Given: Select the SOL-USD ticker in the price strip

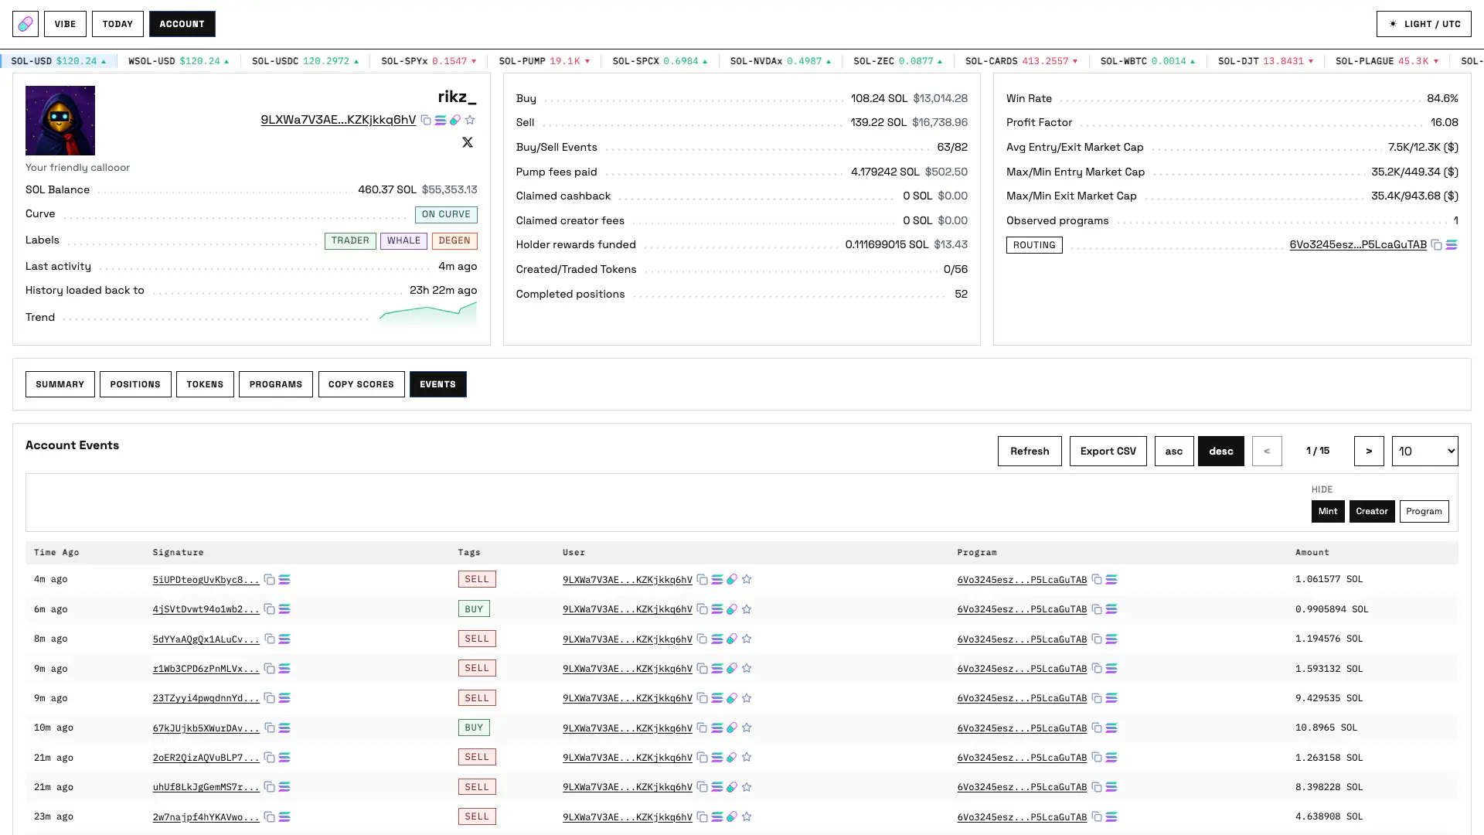Looking at the screenshot, I should [59, 61].
